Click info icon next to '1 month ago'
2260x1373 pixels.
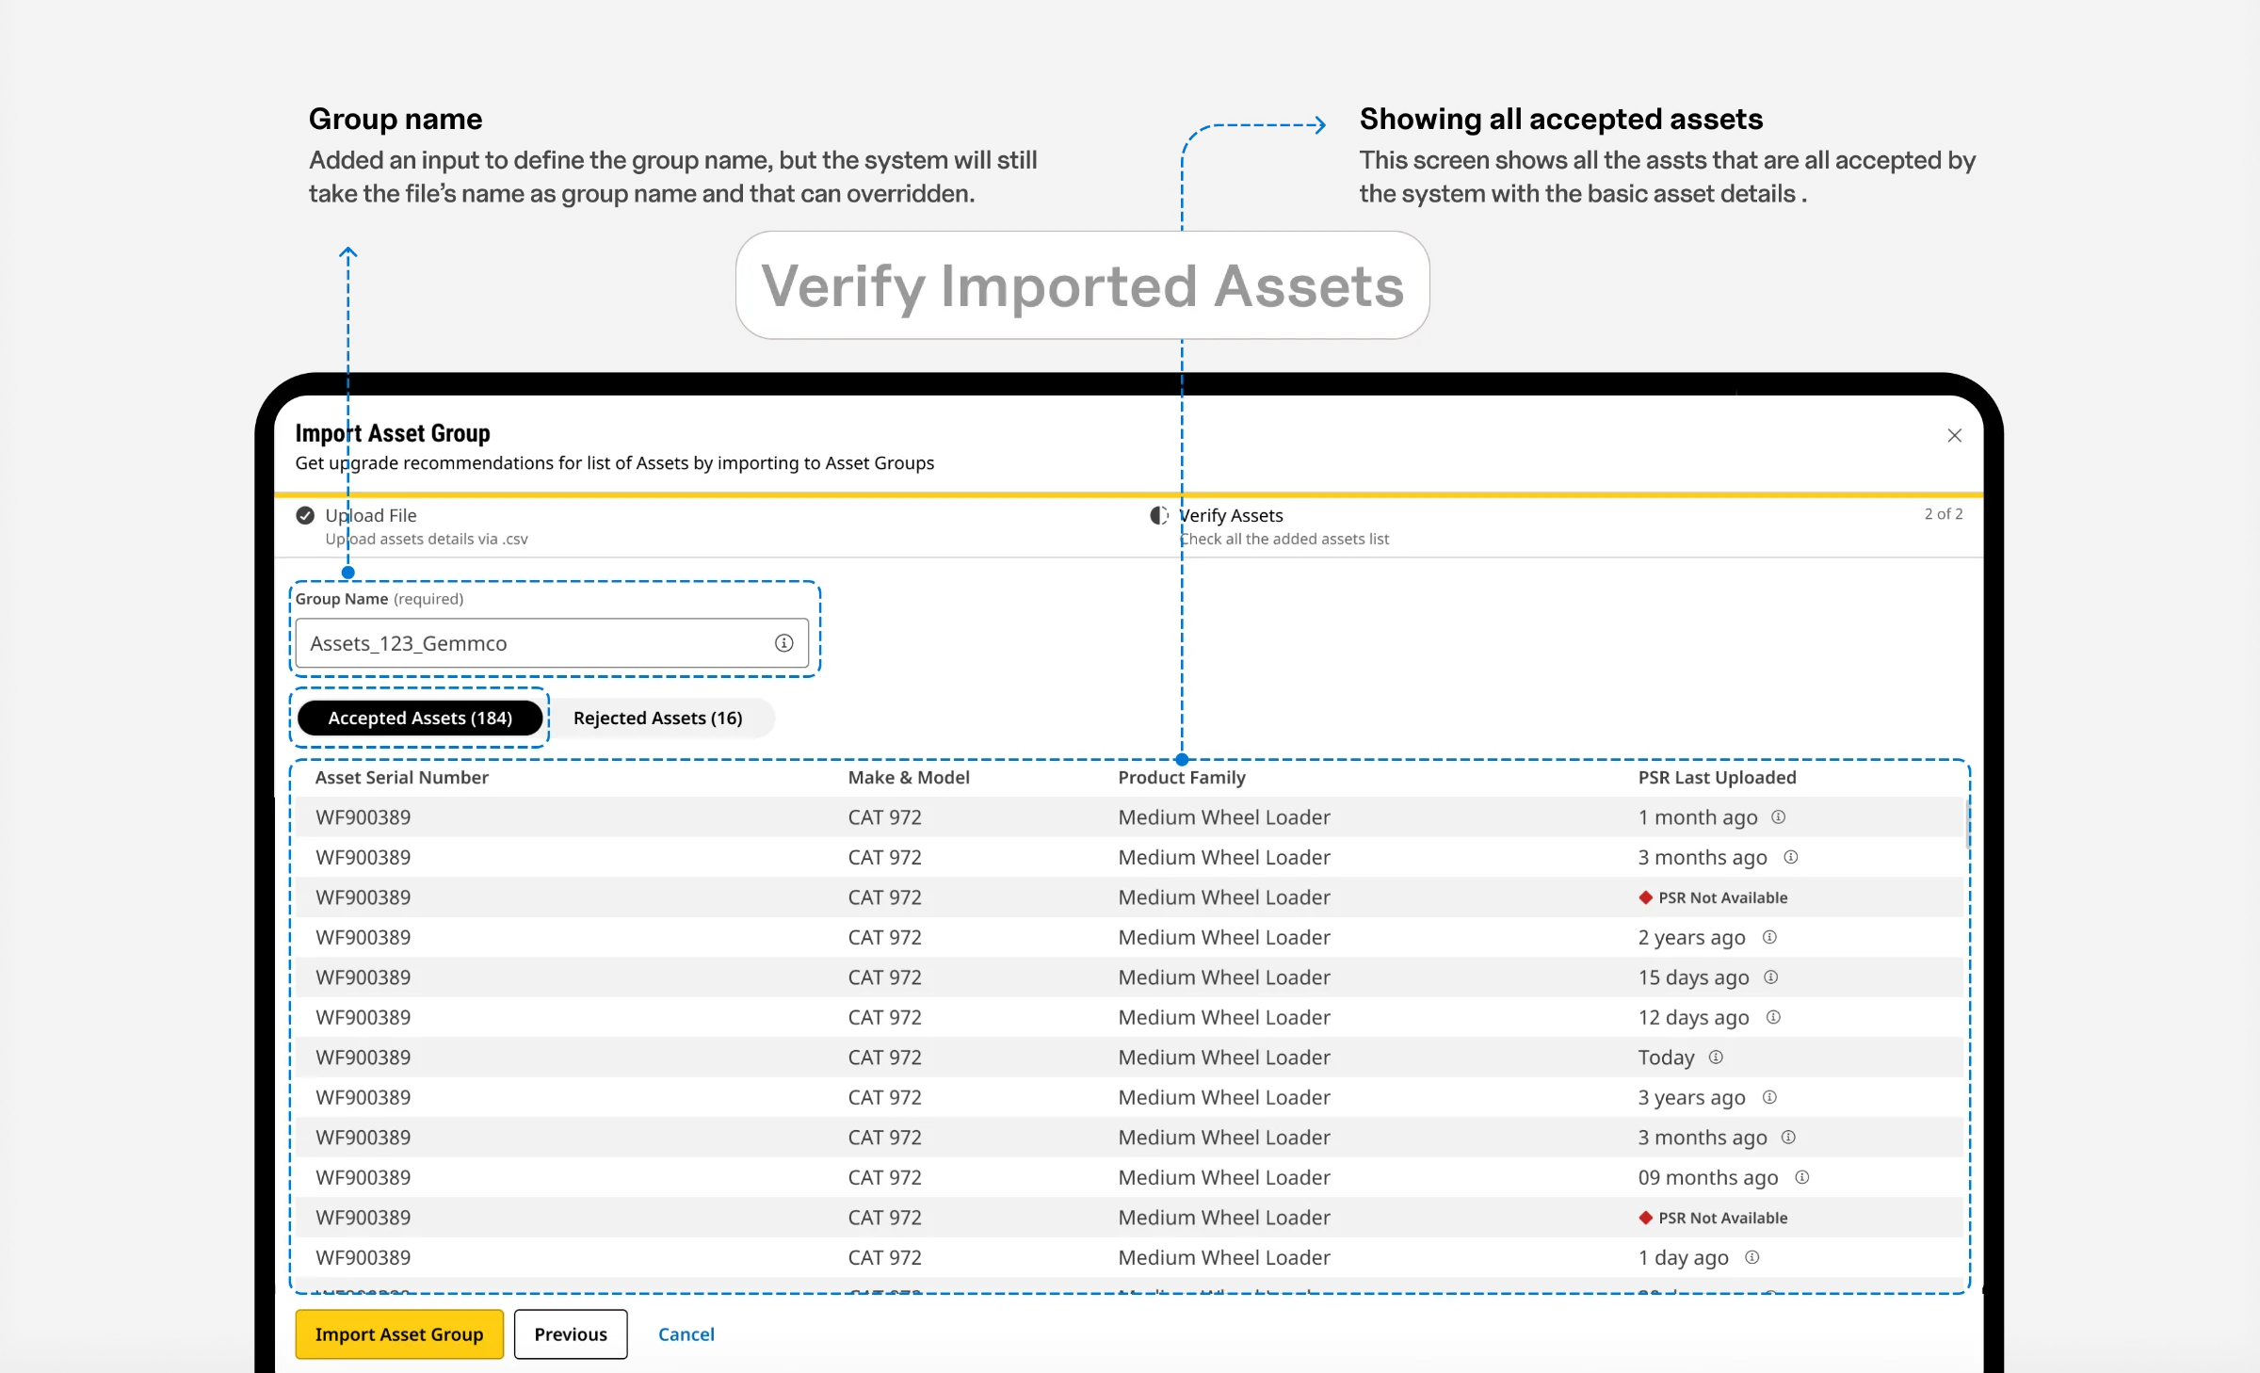[x=1778, y=817]
